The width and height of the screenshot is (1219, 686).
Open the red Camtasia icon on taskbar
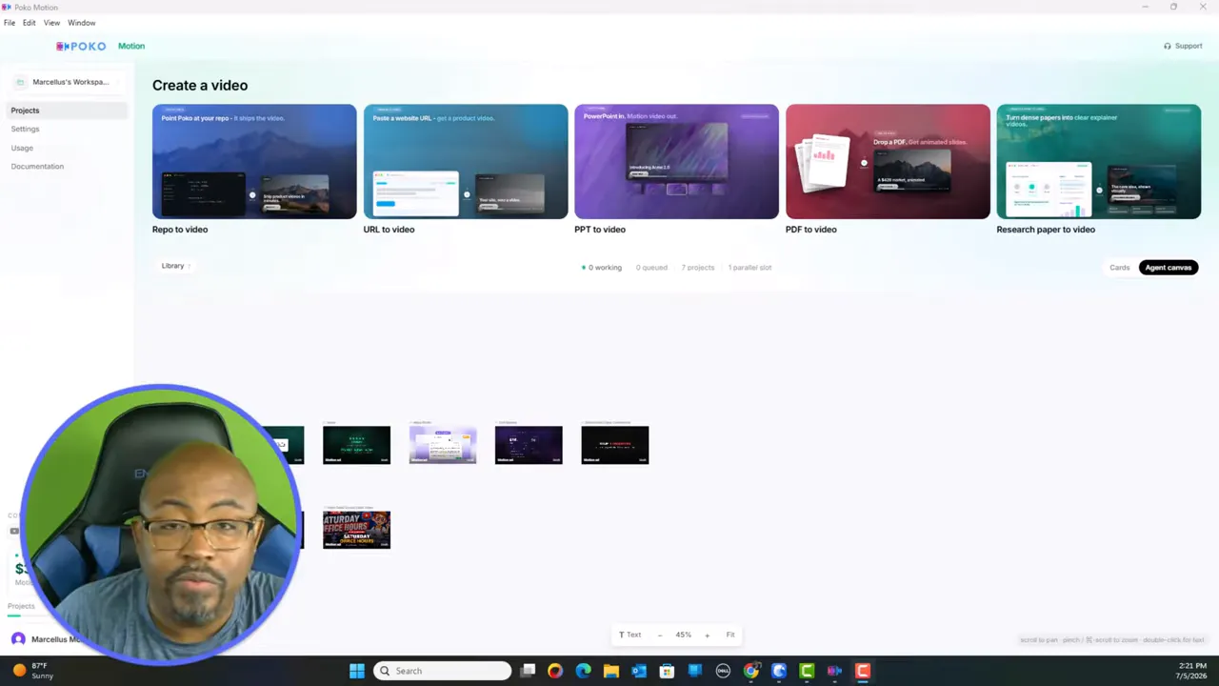tap(863, 671)
